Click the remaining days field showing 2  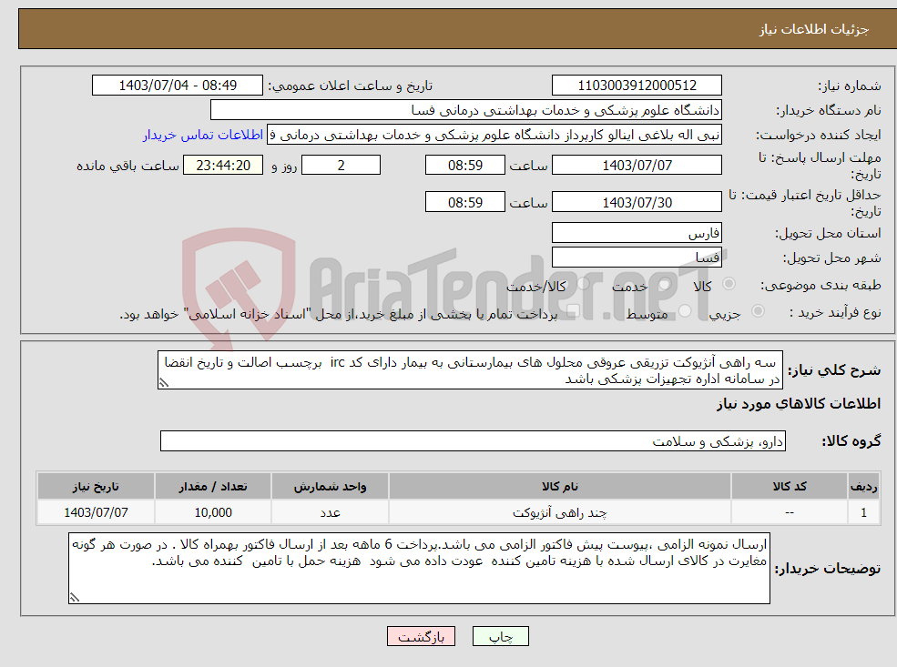[x=341, y=166]
